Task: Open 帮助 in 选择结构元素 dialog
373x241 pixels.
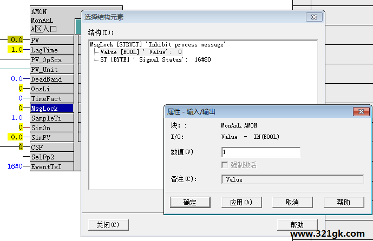Action: click(x=297, y=225)
